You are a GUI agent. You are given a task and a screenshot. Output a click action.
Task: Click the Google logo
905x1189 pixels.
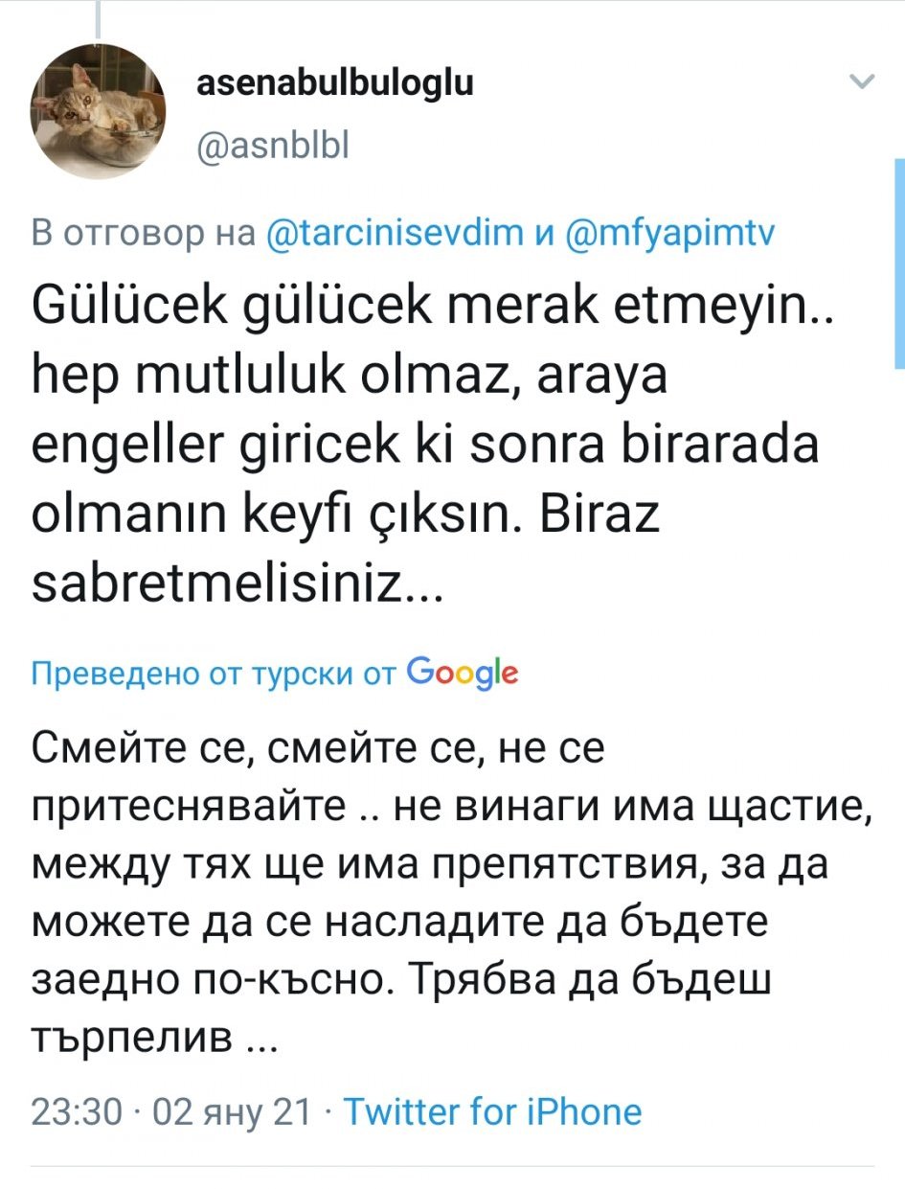[x=464, y=672]
